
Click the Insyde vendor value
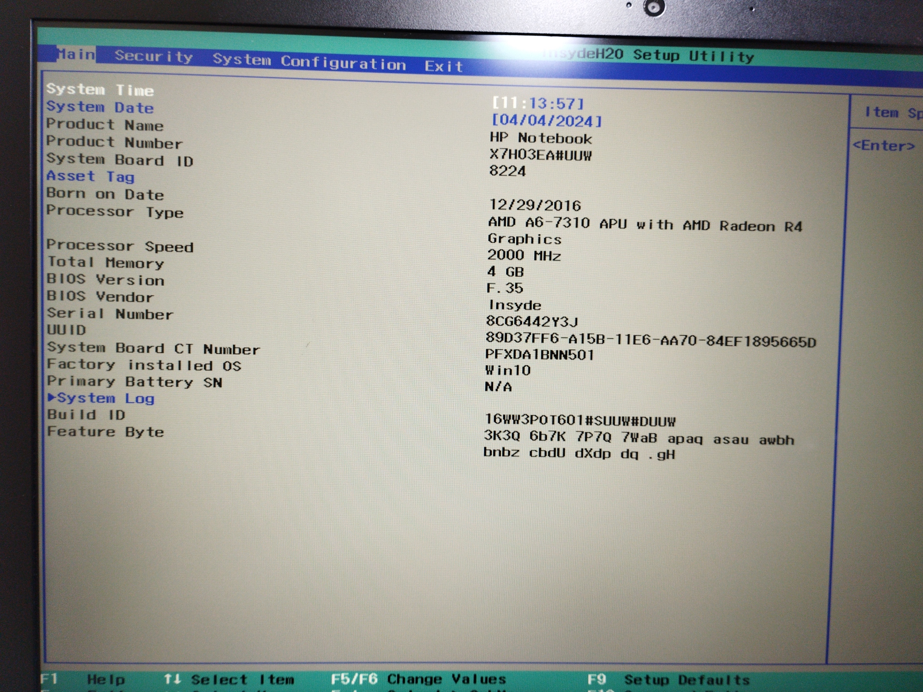(514, 305)
